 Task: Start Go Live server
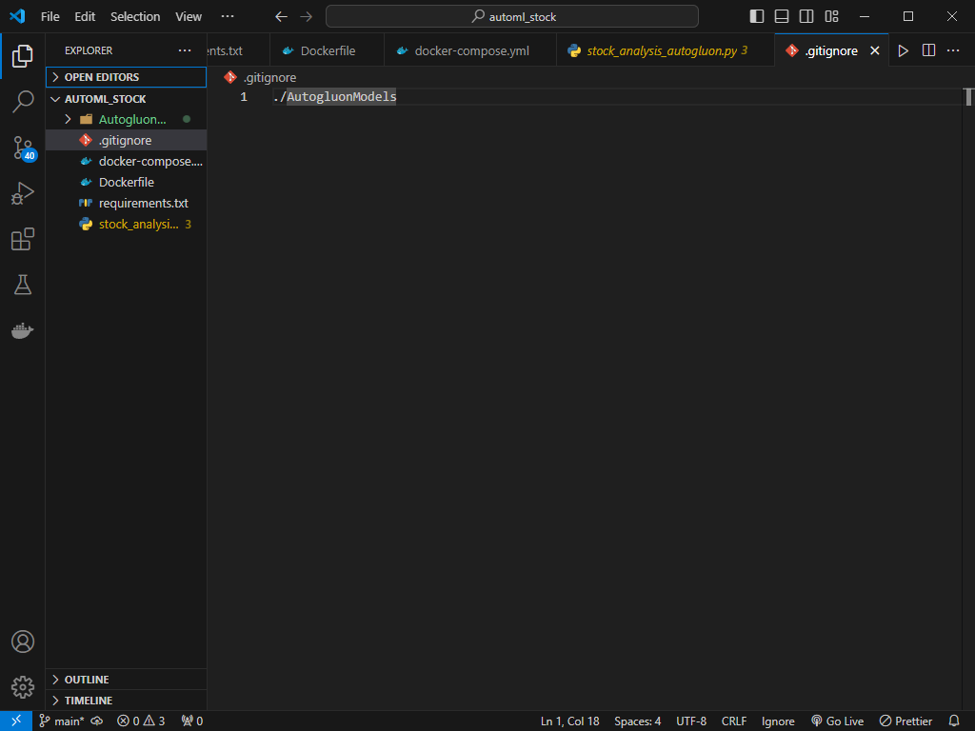click(x=838, y=721)
